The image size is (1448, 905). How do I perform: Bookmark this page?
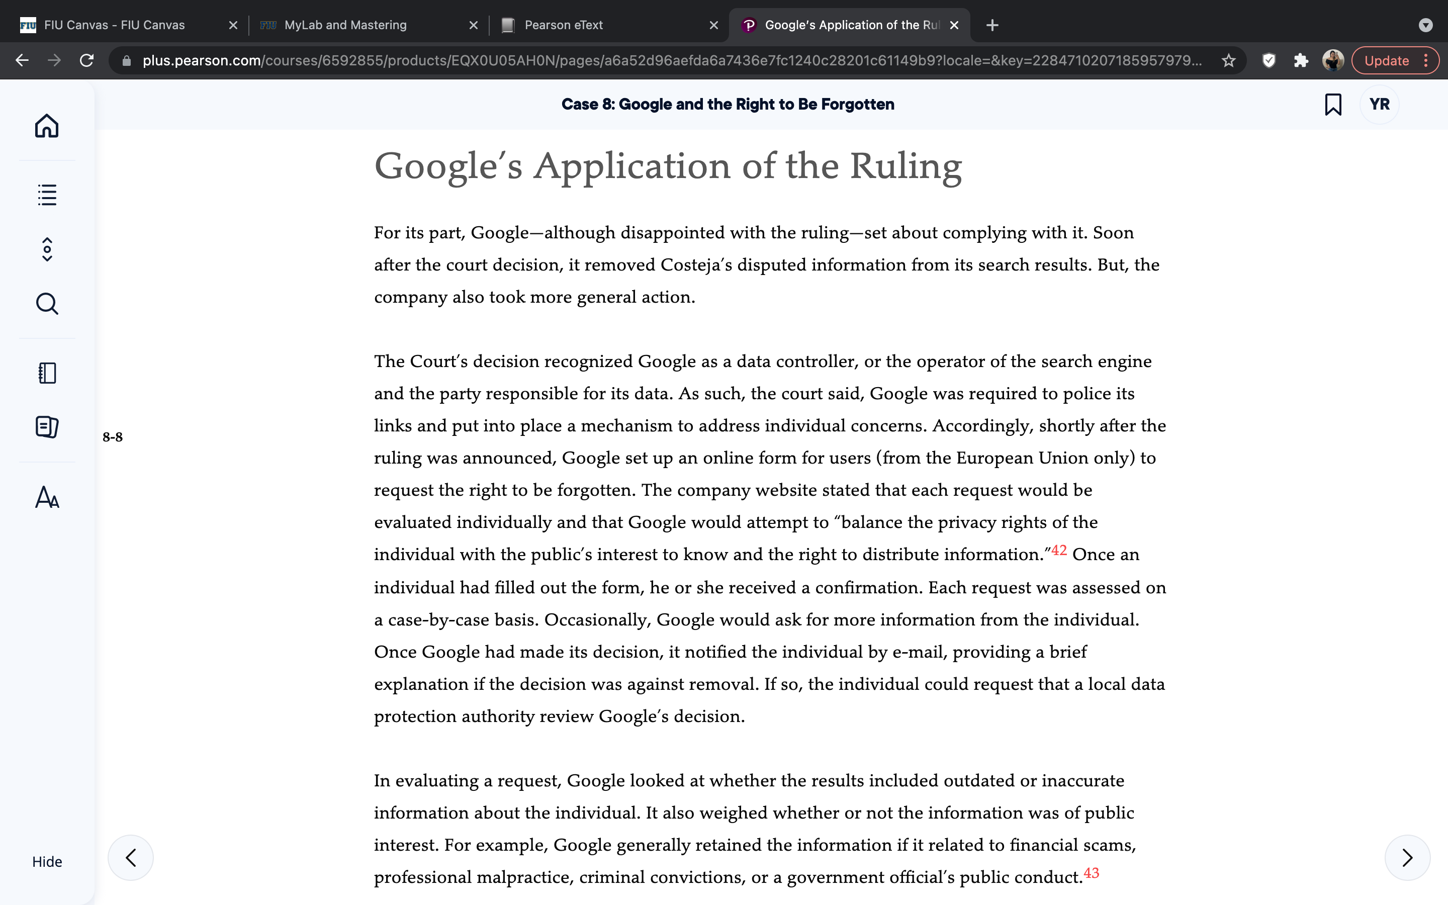coord(1332,104)
